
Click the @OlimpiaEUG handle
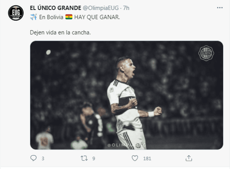point(100,8)
